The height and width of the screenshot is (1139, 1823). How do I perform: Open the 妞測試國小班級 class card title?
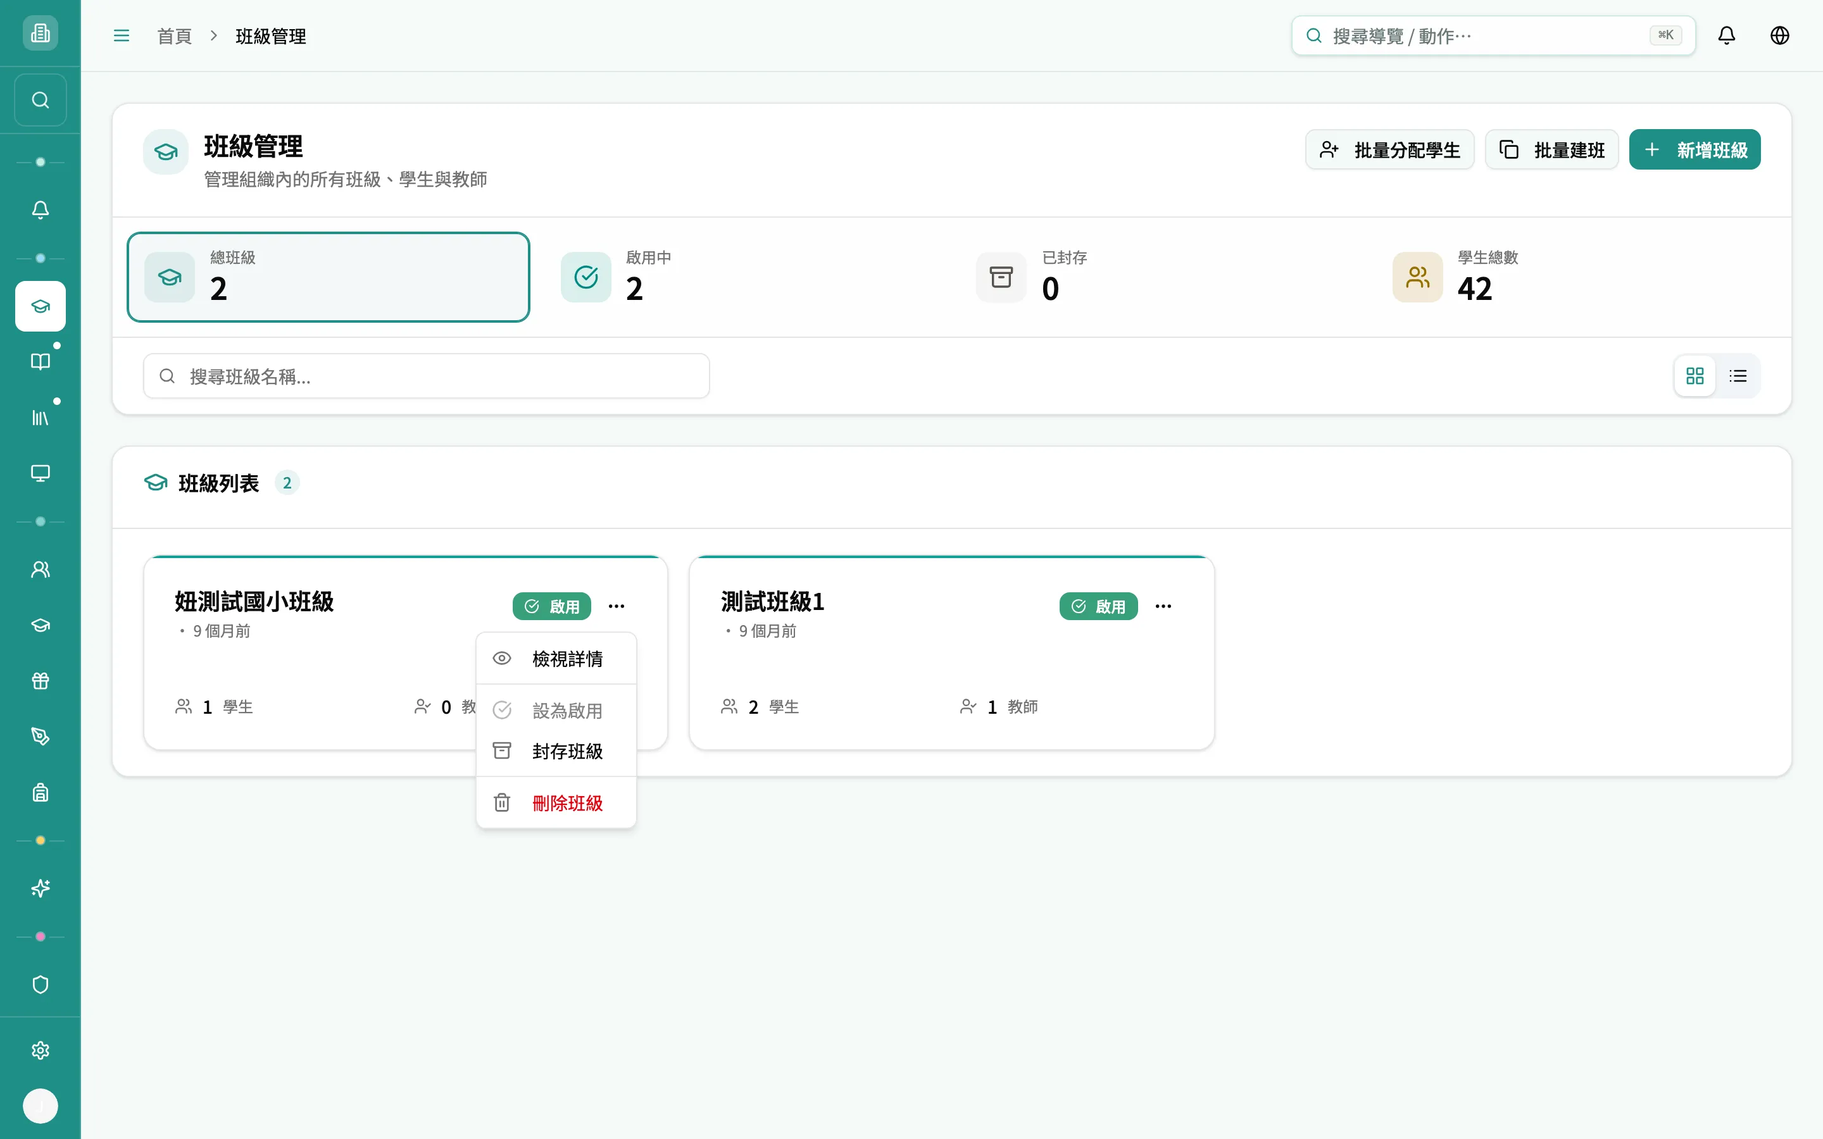tap(254, 602)
